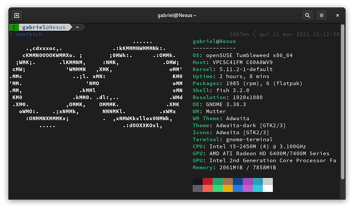Click the brown color block
Image resolution: width=354 pixels, height=209 pixels.
228,181
